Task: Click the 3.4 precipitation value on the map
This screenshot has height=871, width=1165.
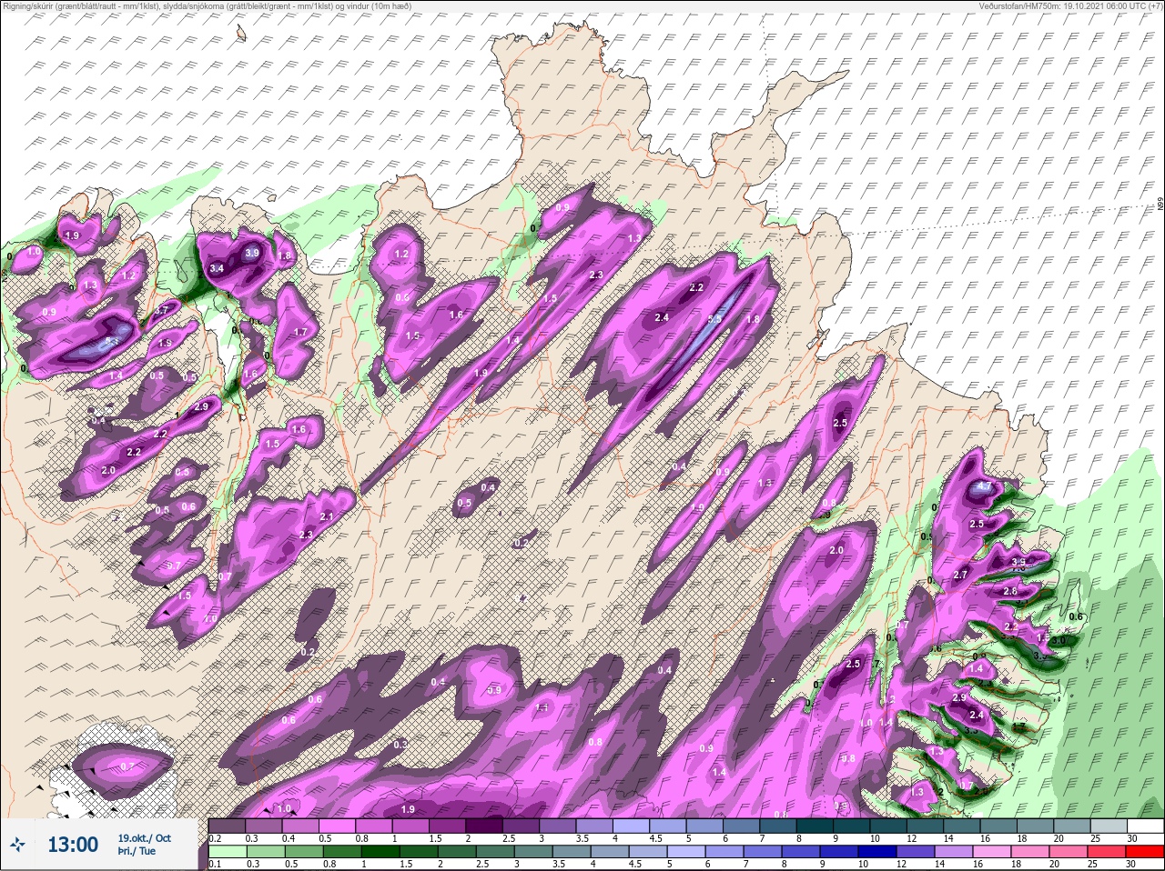Action: click(217, 268)
